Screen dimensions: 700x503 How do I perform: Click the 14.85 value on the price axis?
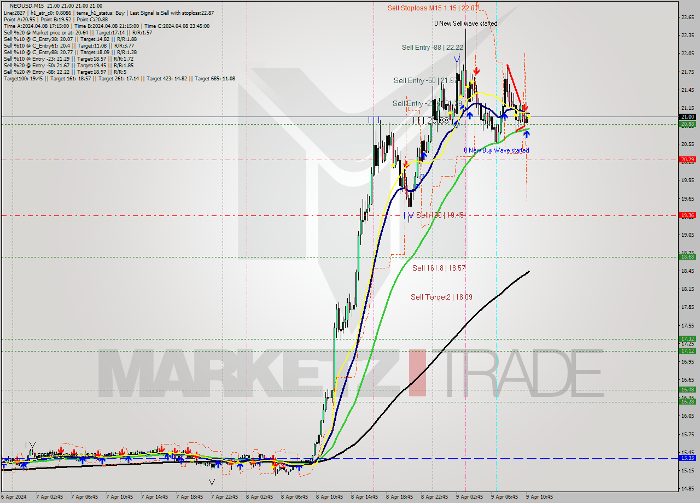(x=687, y=489)
